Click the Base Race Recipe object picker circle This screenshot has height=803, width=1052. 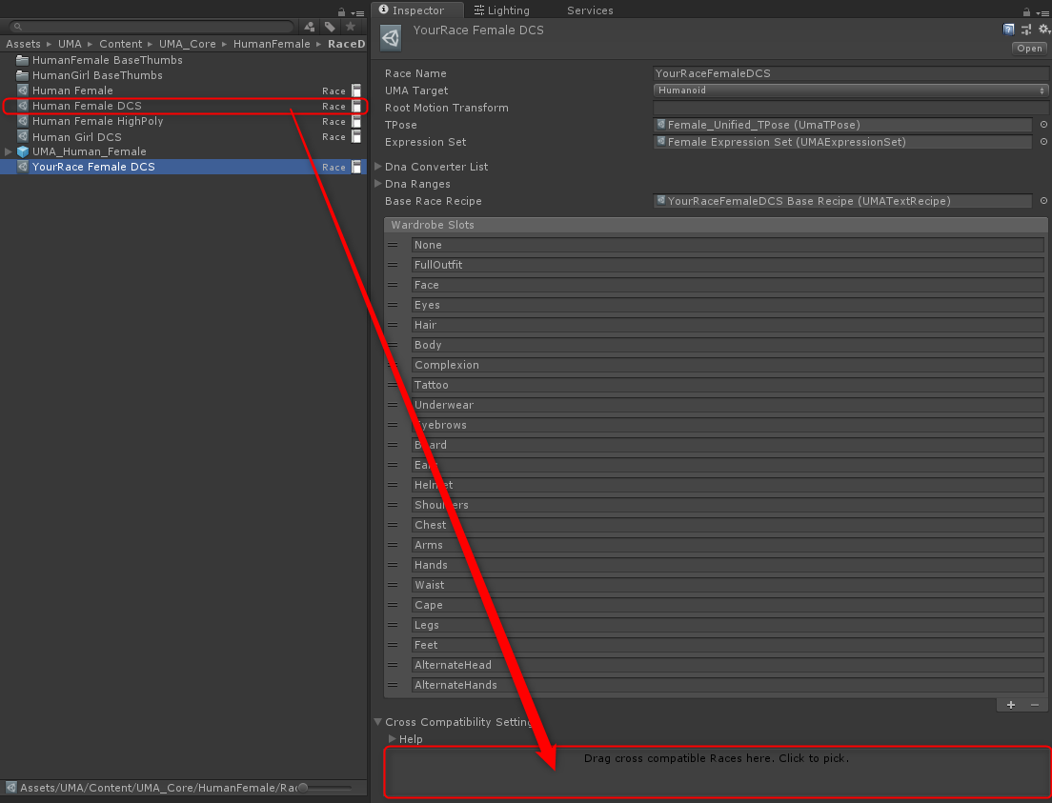coord(1043,201)
